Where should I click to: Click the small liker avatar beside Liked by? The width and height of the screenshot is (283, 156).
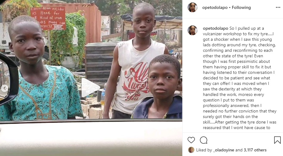point(191,150)
